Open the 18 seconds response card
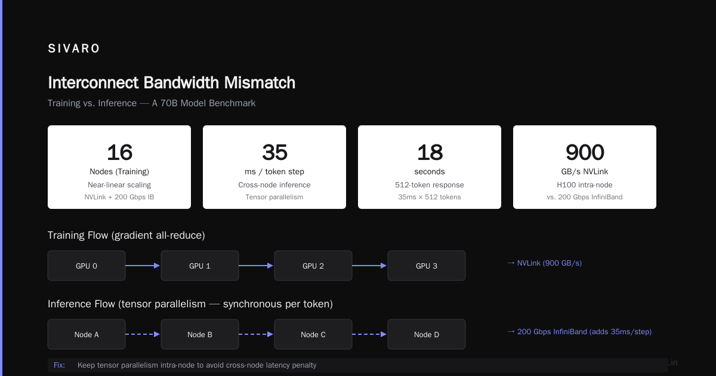Viewport: 716px width, 376px height. tap(430, 167)
